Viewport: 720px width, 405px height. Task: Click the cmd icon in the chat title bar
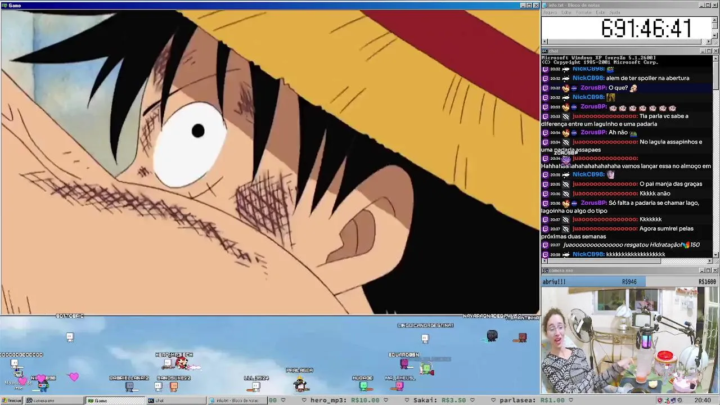(x=544, y=51)
